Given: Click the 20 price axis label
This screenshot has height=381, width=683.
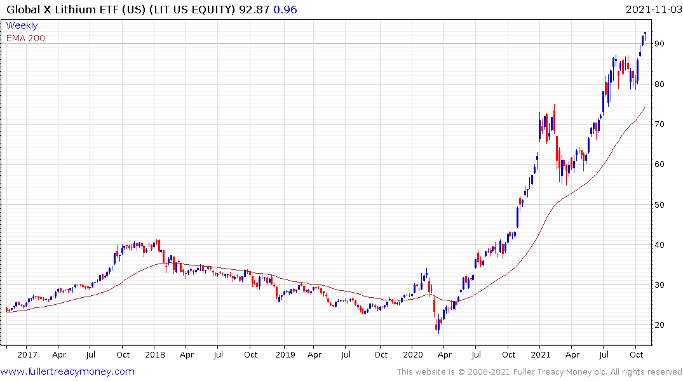Looking at the screenshot, I should [x=659, y=325].
